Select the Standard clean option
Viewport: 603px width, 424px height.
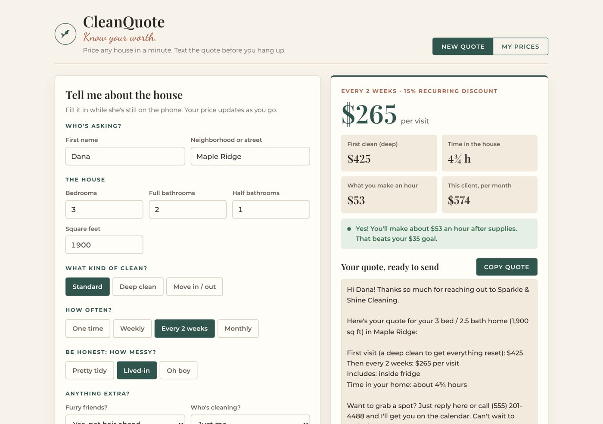point(87,287)
